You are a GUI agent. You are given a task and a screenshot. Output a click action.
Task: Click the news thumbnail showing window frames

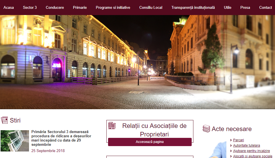tap(15, 141)
